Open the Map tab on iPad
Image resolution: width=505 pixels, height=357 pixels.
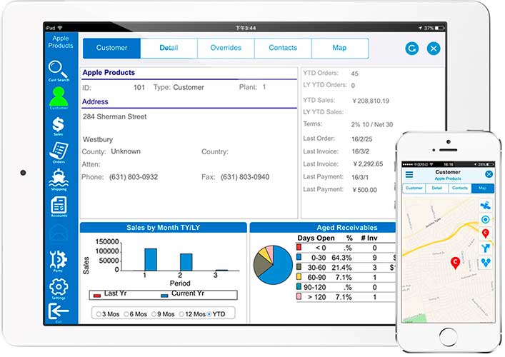340,48
